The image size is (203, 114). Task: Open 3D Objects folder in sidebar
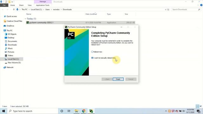pos(12,34)
